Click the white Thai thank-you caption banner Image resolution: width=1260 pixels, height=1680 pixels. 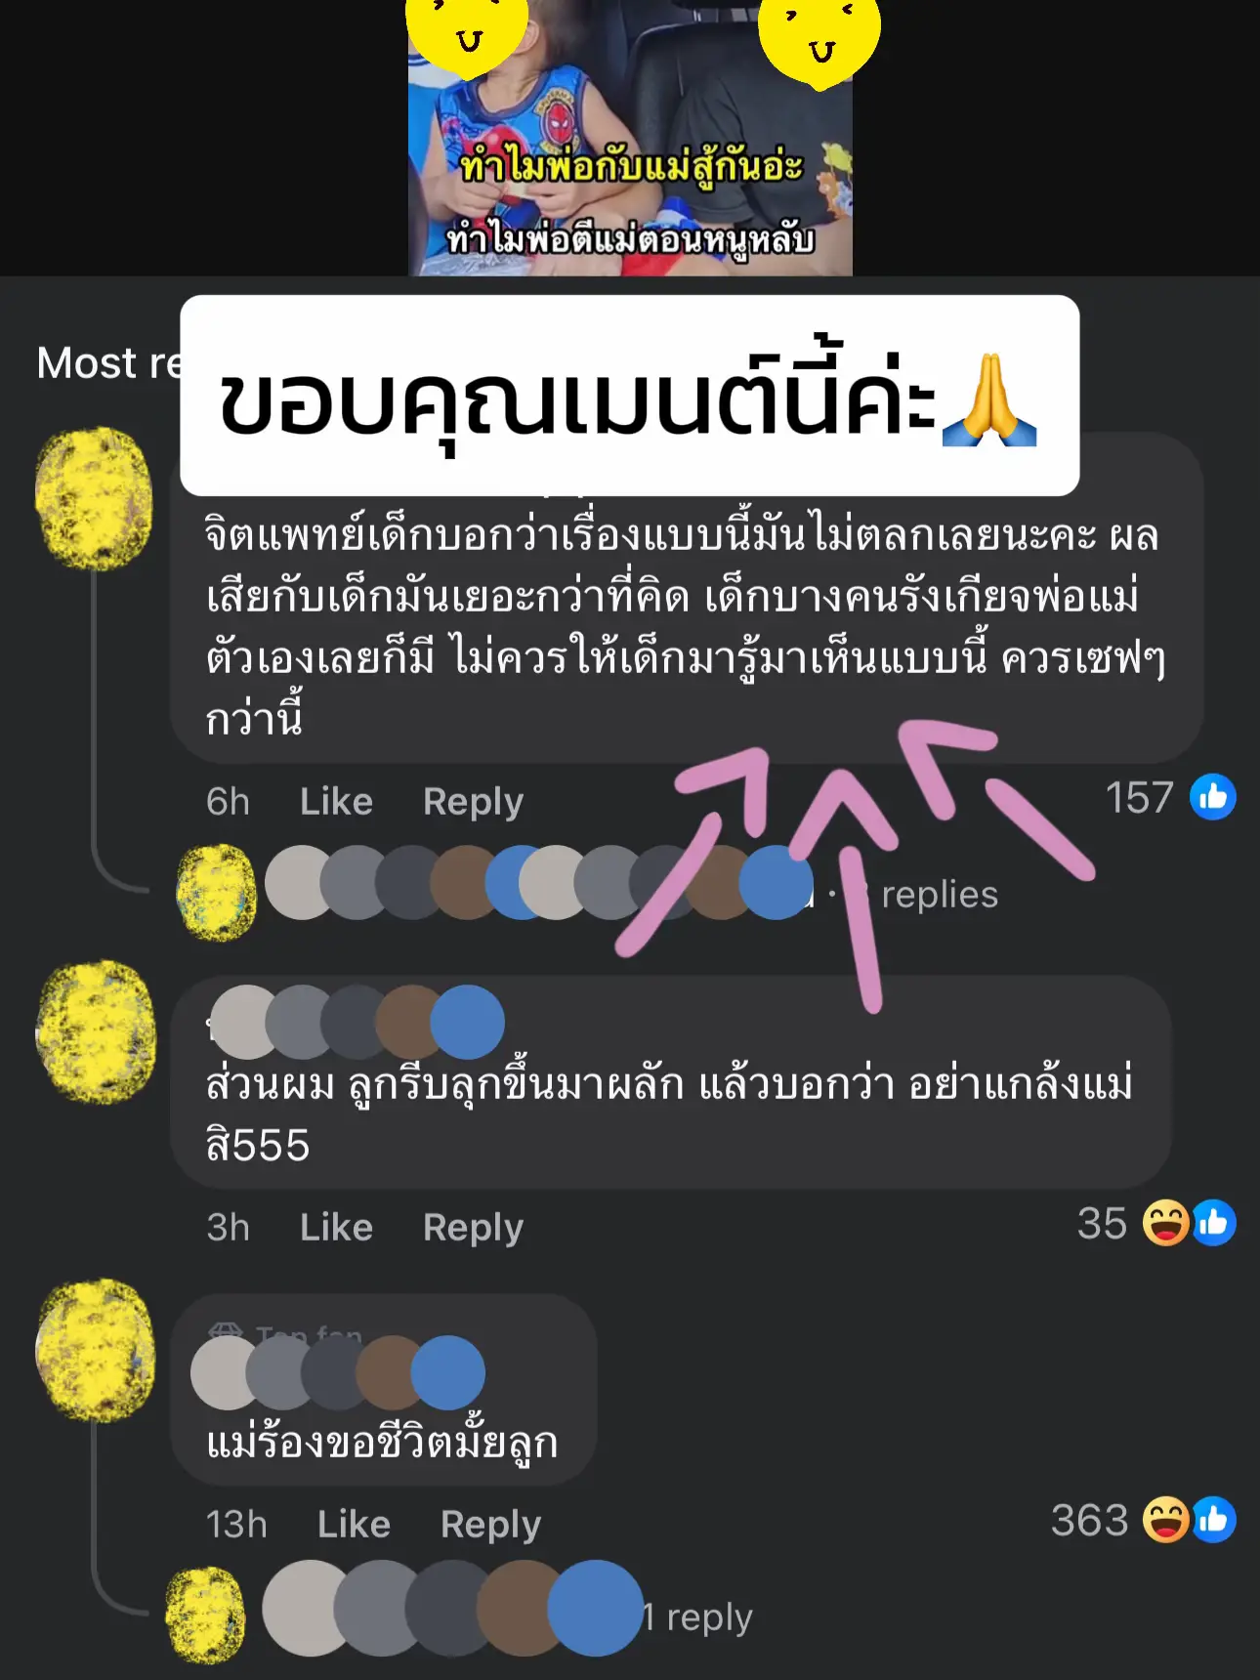click(x=630, y=396)
